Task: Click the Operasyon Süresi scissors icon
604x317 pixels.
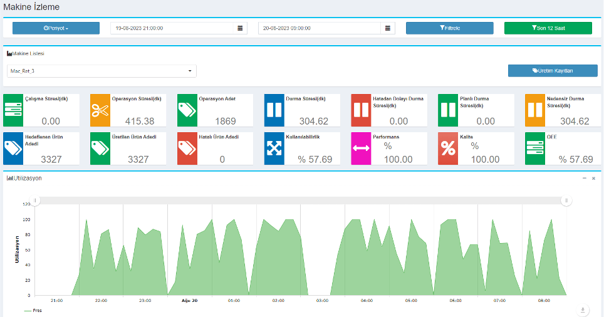Action: [x=100, y=110]
